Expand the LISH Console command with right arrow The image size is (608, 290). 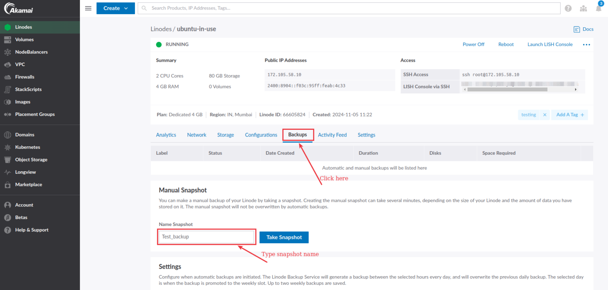tap(576, 89)
